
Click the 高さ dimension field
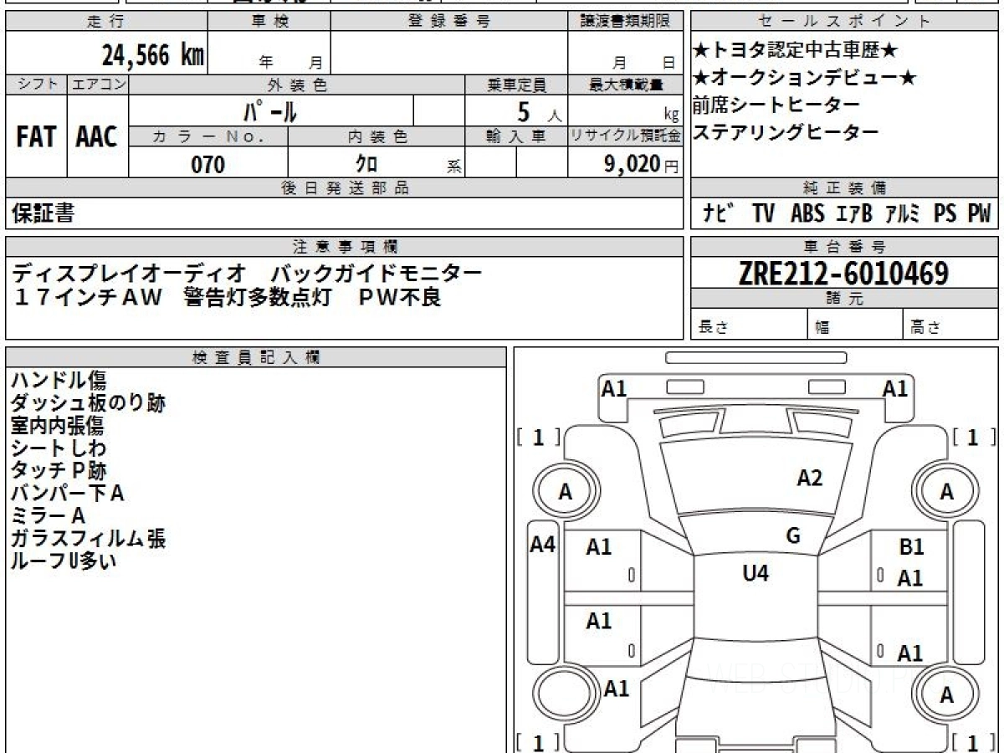[x=950, y=325]
